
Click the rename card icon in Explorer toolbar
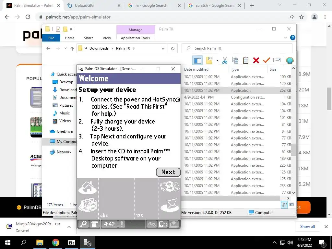277,60
